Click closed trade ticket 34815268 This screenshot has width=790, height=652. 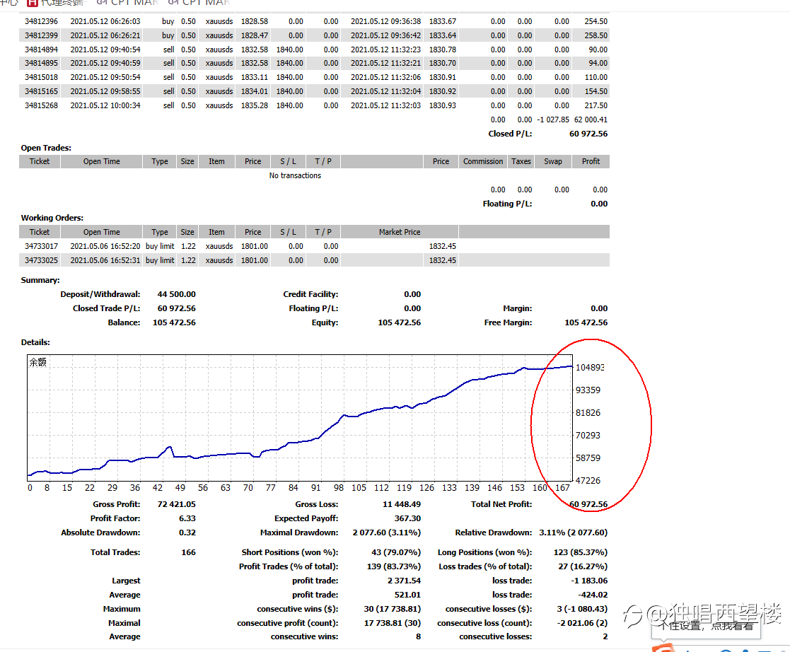pos(40,105)
